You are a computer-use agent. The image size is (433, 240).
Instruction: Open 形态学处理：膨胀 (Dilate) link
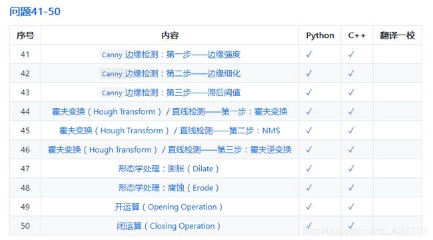pos(169,169)
